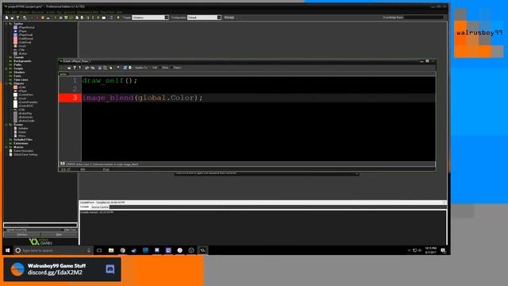This screenshot has height=286, width=508.
Task: Click the orange Stop icon in main toolbar
Action: coord(42,17)
